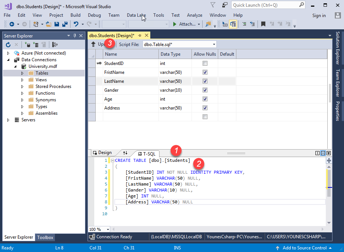
Task: Open the Debug menu
Action: tap(94, 15)
